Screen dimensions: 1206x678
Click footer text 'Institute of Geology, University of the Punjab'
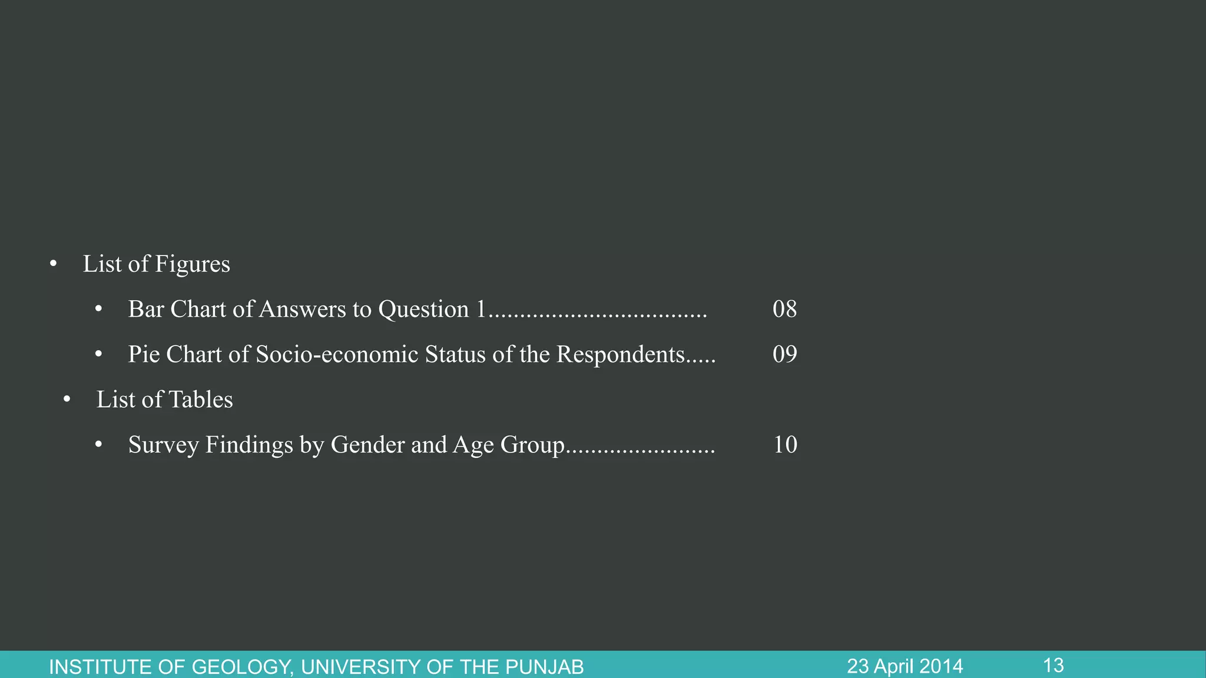(x=316, y=667)
